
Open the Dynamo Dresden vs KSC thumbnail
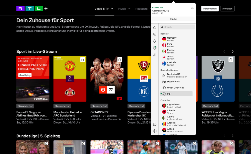(139, 79)
